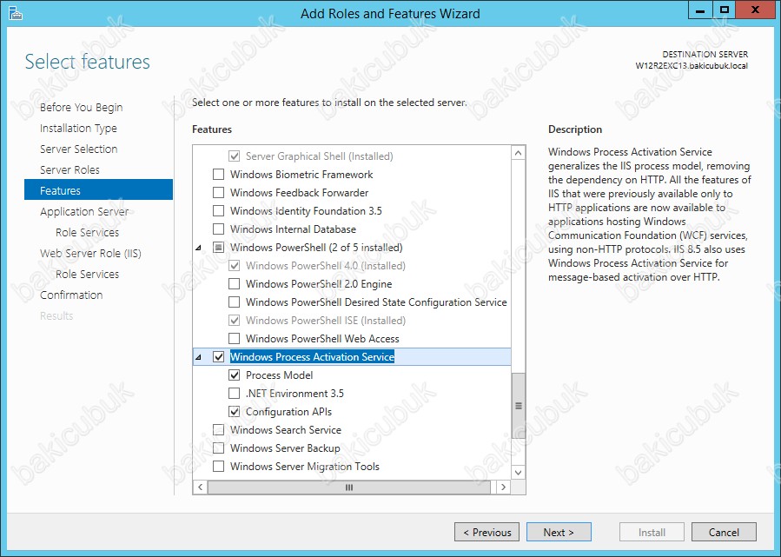Click left arrow of horizontal scrollbar
The height and width of the screenshot is (557, 781).
pyautogui.click(x=200, y=487)
